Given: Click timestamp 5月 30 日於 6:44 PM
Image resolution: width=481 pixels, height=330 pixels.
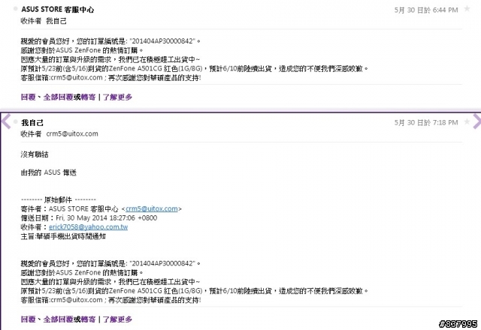Looking at the screenshot, I should click(x=426, y=10).
